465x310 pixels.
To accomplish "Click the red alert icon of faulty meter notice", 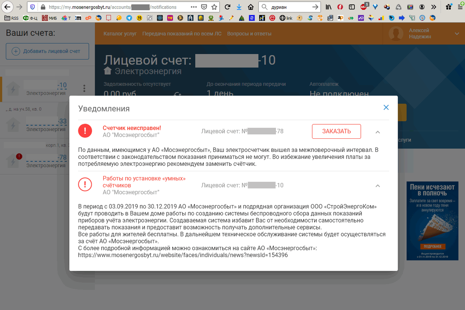I will tap(85, 131).
